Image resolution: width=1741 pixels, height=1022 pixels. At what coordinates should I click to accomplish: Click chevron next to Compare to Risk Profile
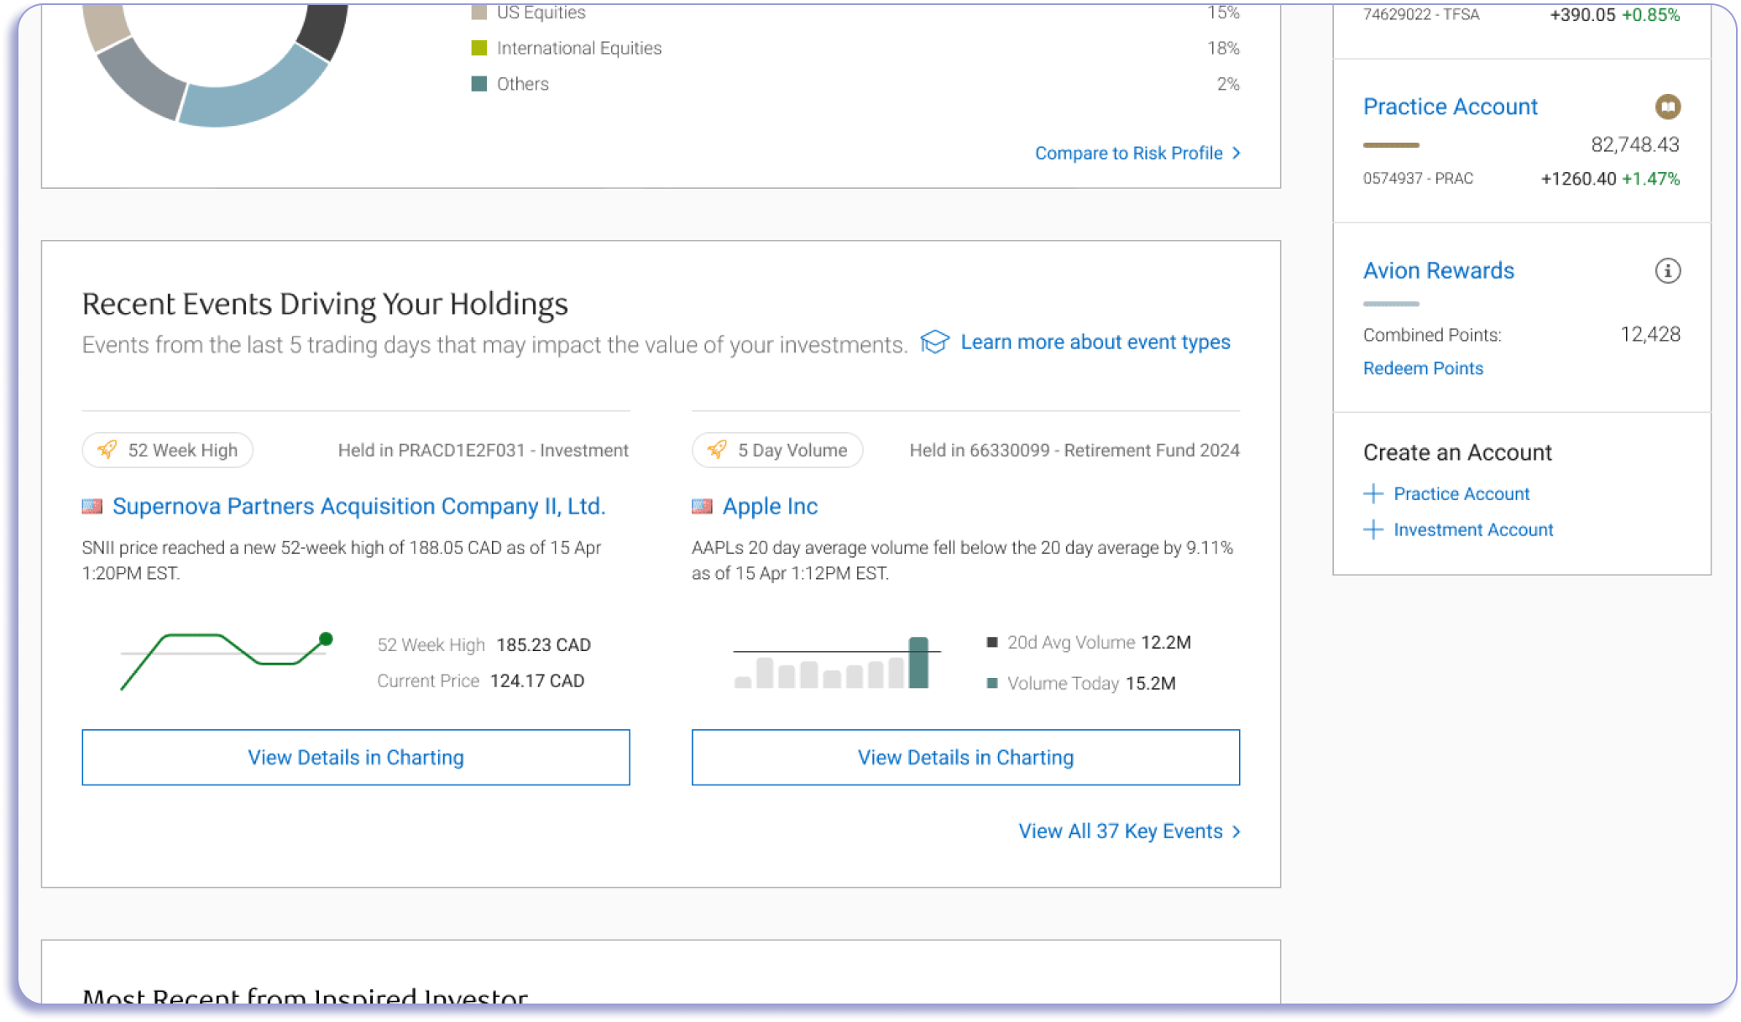(1236, 154)
